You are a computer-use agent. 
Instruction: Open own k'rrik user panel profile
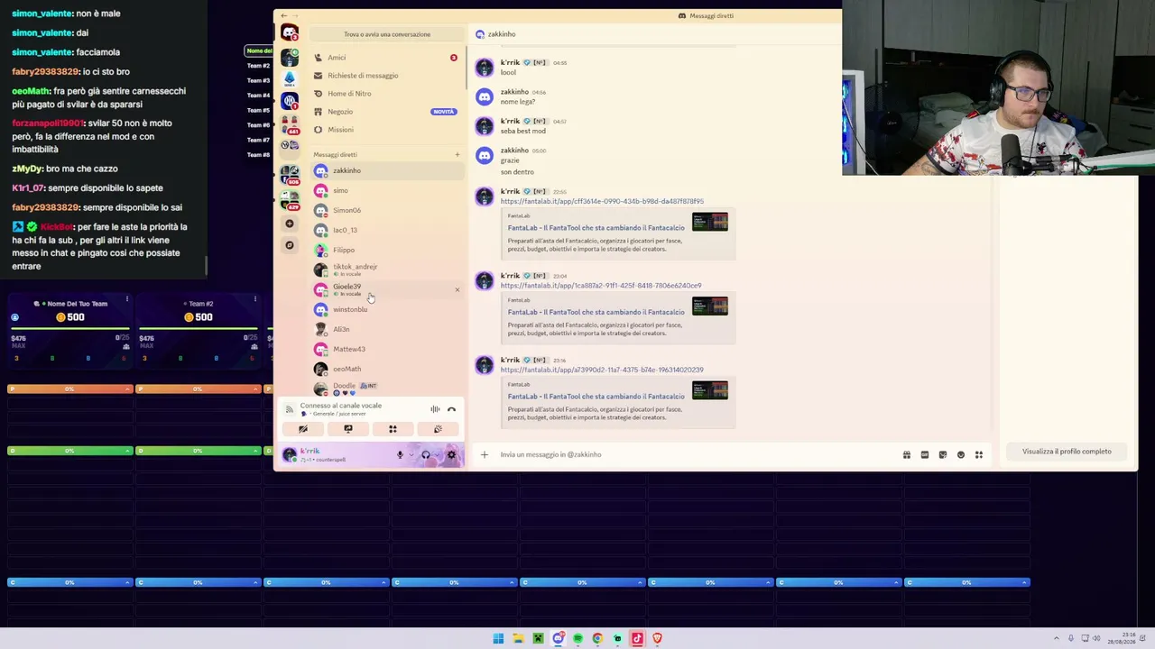(x=334, y=454)
